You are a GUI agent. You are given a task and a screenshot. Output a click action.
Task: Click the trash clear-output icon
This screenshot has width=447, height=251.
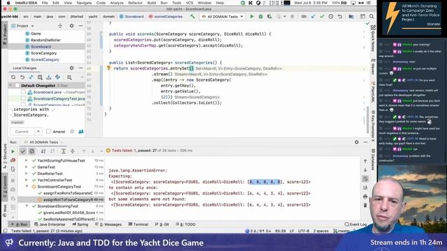[365, 205]
